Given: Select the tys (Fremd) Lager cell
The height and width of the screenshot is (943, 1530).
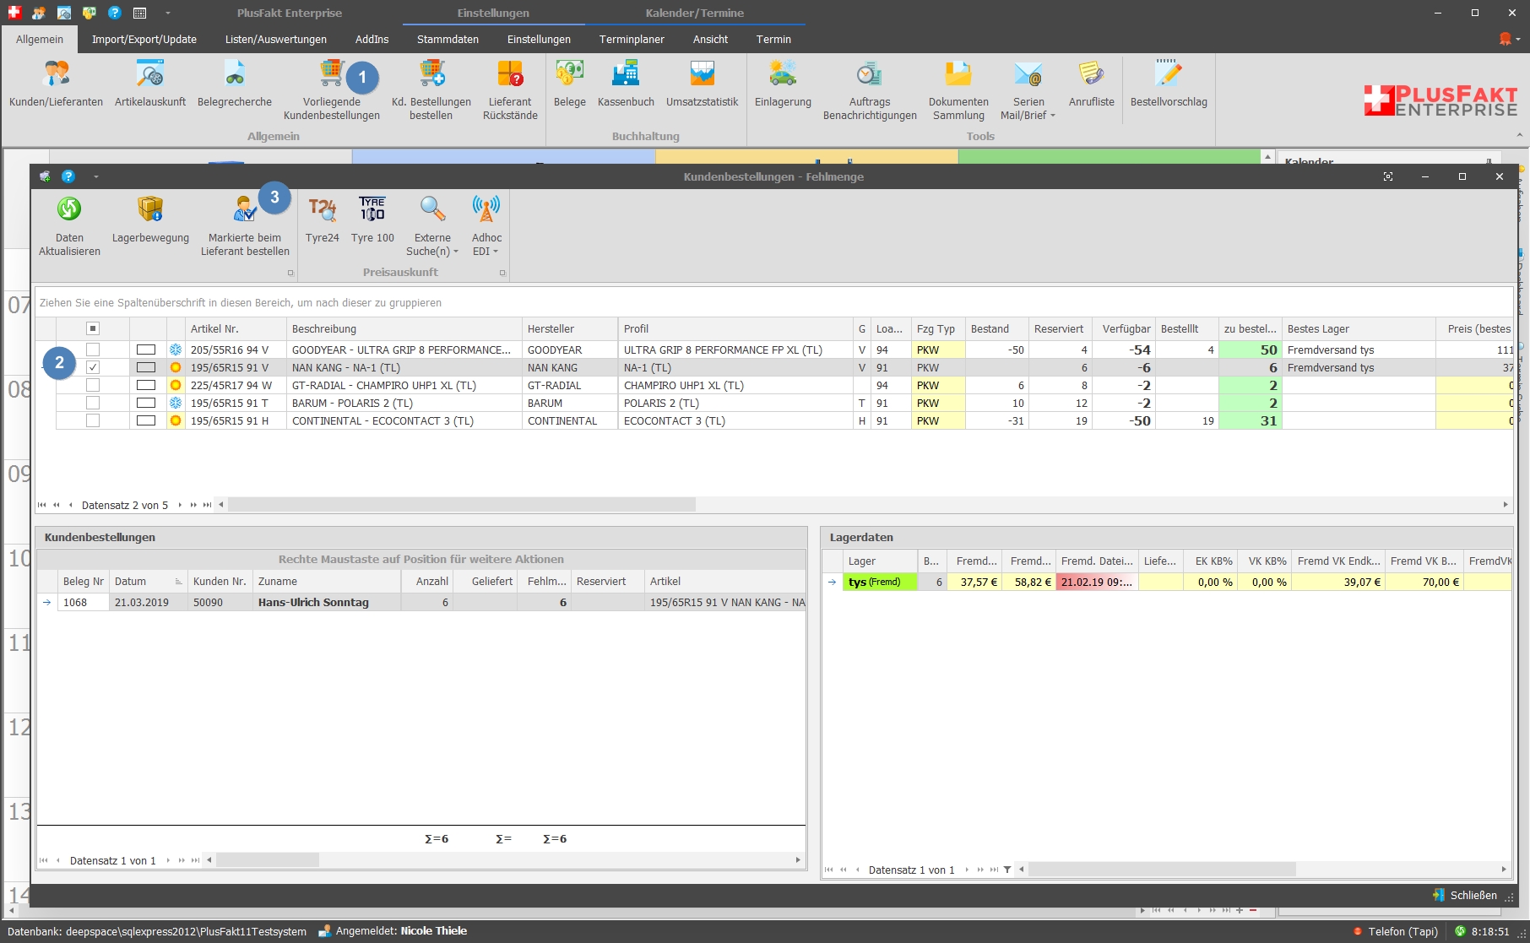Looking at the screenshot, I should click(880, 582).
